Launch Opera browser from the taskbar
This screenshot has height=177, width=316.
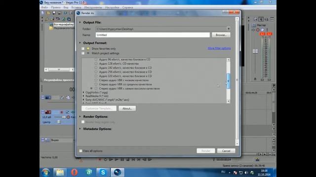75,173
